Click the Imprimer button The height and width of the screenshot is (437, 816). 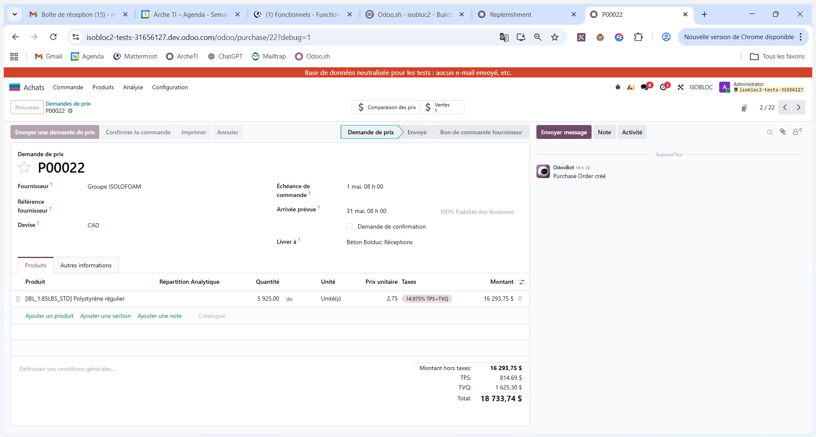pos(194,132)
